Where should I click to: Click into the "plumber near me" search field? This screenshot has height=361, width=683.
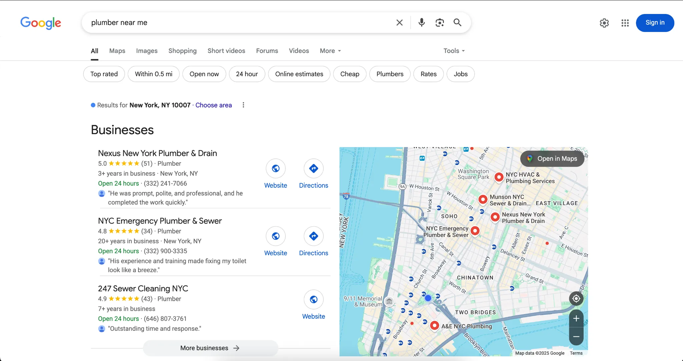click(x=240, y=23)
